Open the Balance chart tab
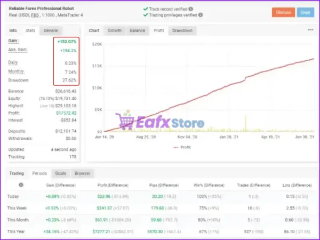The width and height of the screenshot is (320, 240). (x=138, y=30)
